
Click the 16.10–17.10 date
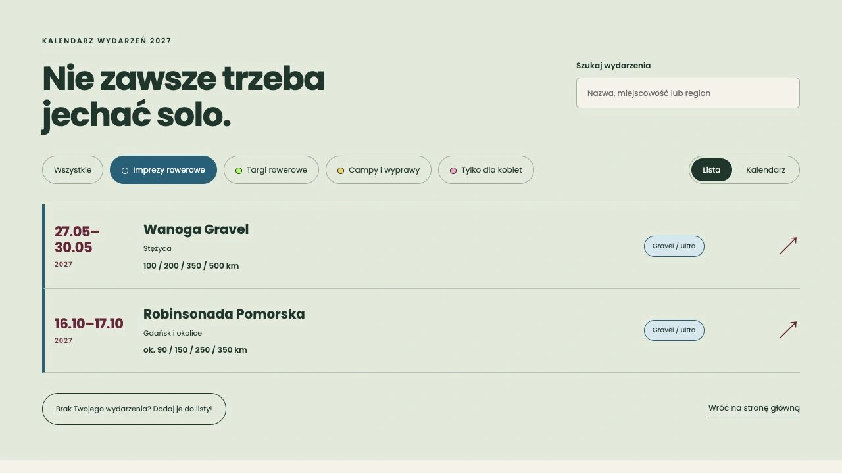pos(89,323)
